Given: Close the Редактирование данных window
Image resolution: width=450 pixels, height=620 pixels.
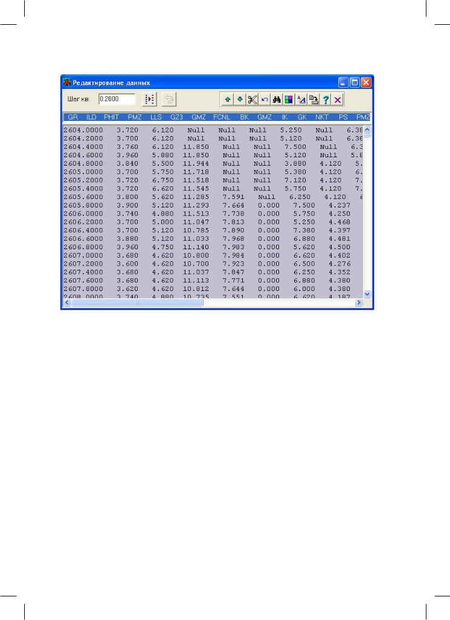Looking at the screenshot, I should coord(366,83).
